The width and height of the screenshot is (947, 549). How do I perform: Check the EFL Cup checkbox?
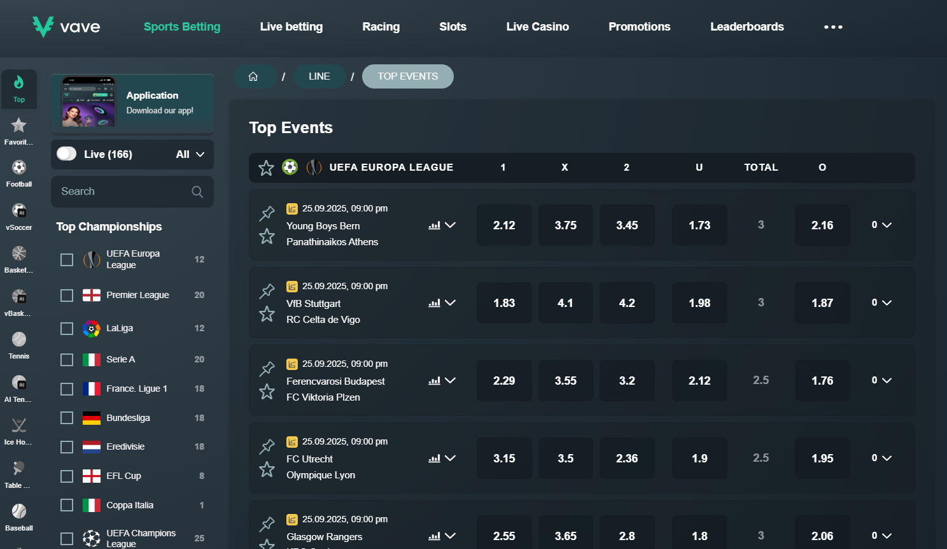(x=67, y=476)
